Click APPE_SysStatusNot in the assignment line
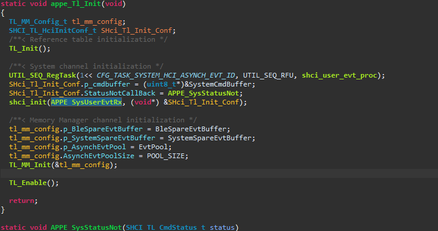The height and width of the screenshot is (231, 438). (203, 93)
